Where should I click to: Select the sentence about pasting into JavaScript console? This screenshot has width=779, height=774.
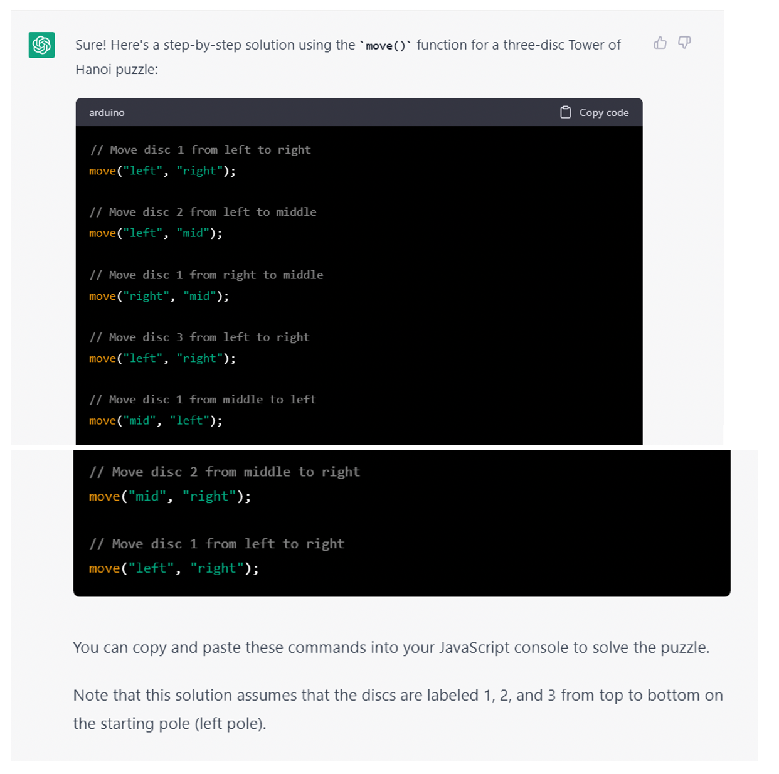[x=391, y=647]
